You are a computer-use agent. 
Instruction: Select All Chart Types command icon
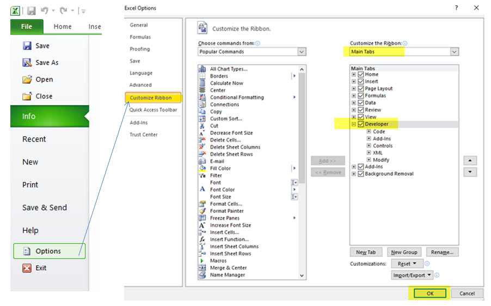(202, 69)
